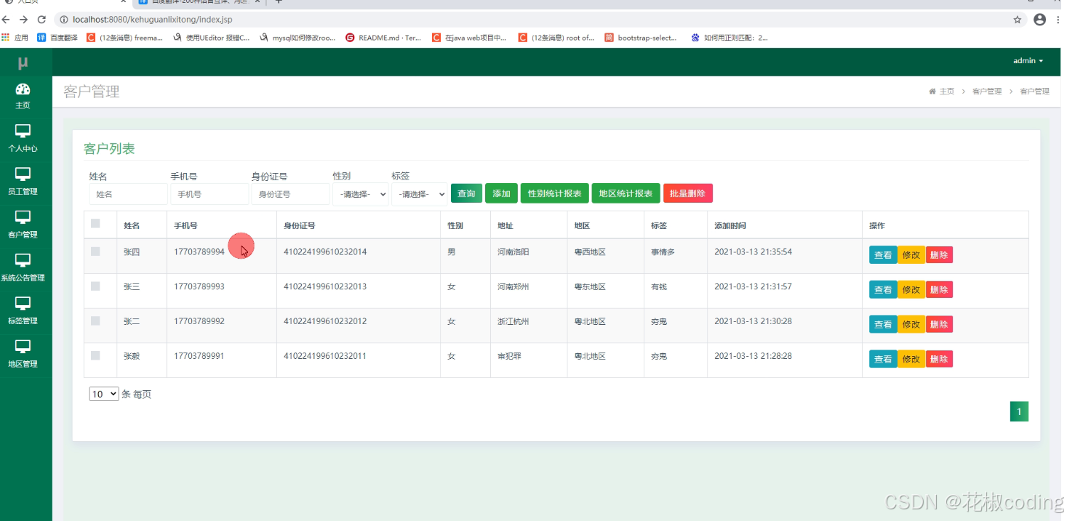Click 修改 for 张毅

click(911, 359)
